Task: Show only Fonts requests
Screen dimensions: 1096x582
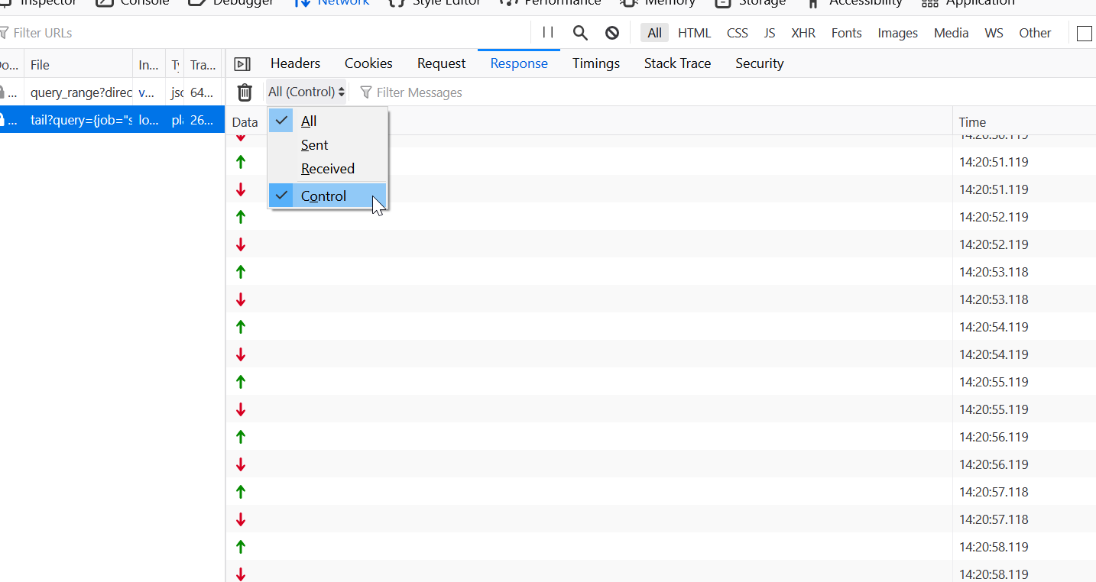Action: click(x=846, y=33)
